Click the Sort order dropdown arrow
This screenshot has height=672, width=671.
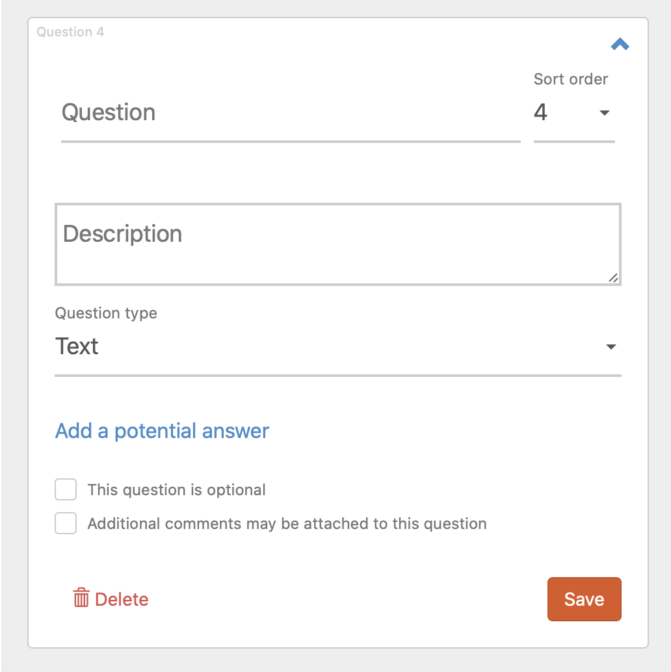[604, 113]
